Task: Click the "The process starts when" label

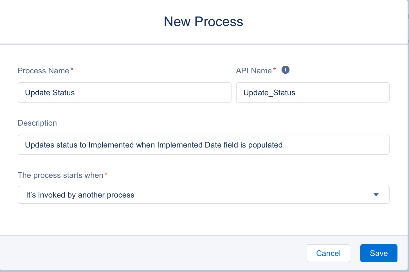Action: 60,175
